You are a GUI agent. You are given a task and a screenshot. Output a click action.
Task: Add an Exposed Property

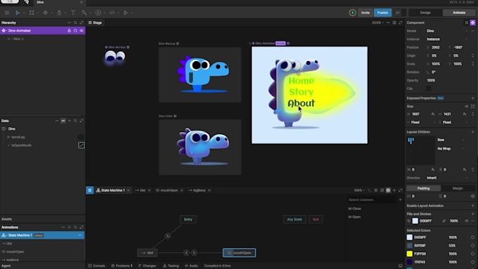pos(472,98)
